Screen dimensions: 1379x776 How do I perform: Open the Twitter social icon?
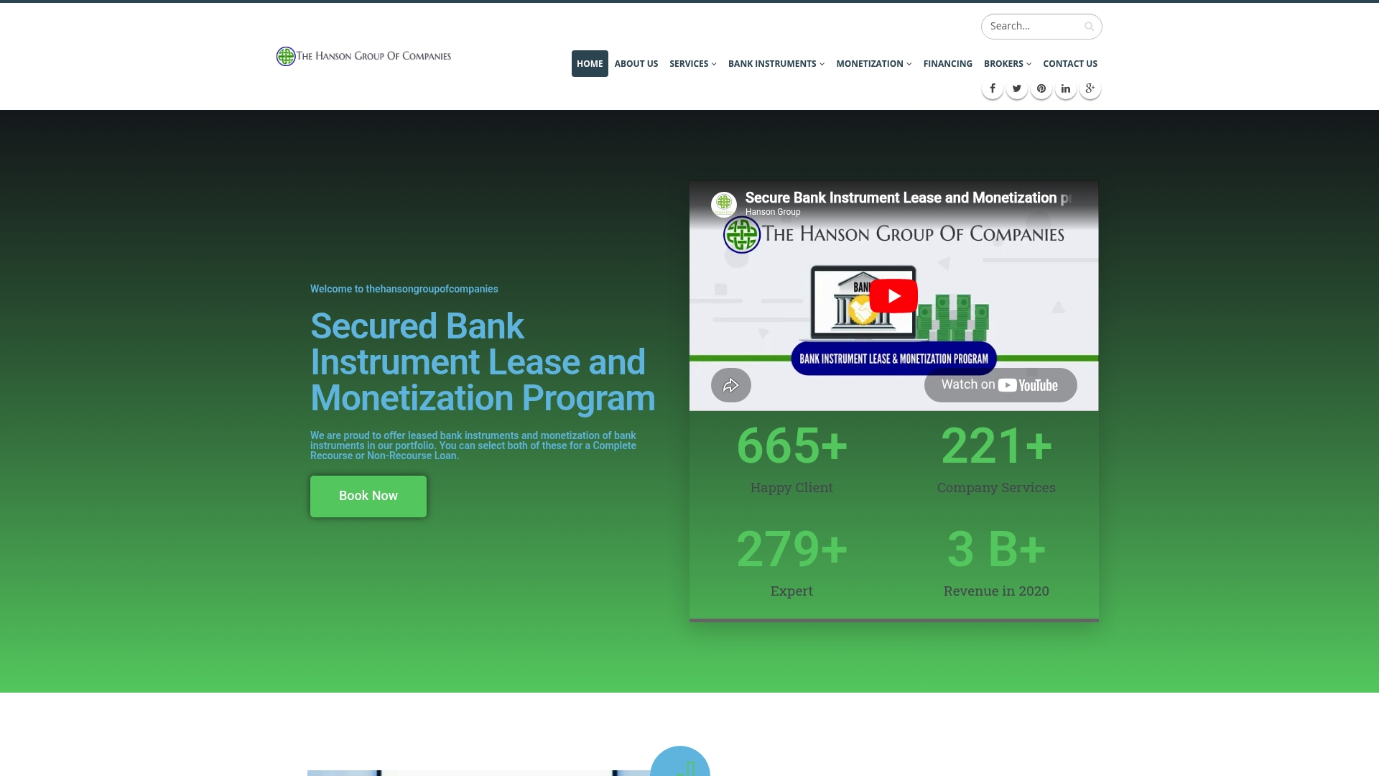(x=1016, y=88)
